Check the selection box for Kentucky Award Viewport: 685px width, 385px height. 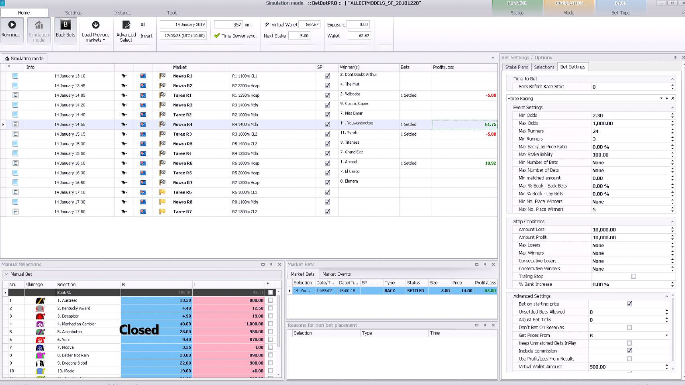(270, 308)
